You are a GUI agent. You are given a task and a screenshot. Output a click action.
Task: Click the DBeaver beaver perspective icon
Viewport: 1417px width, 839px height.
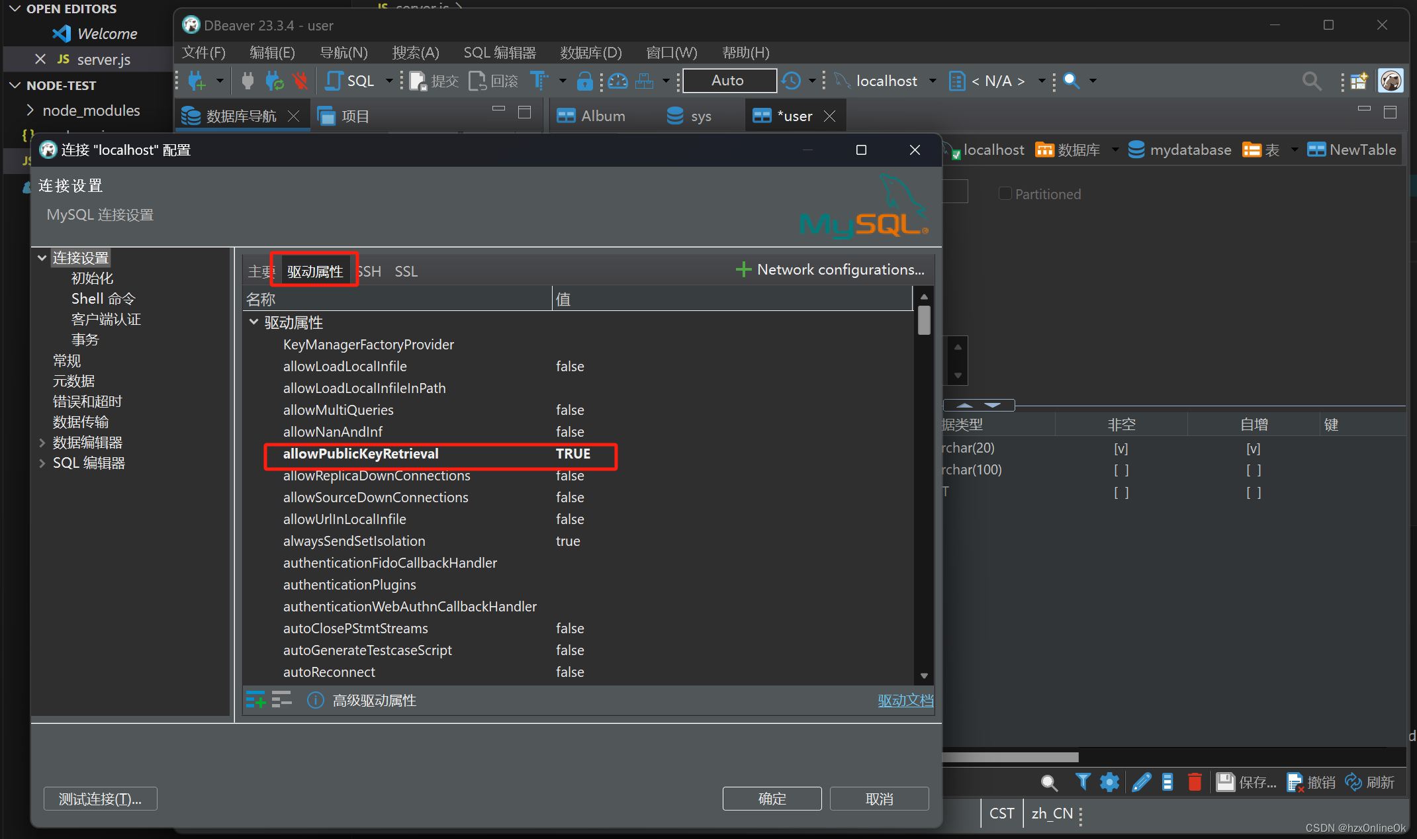point(1391,81)
